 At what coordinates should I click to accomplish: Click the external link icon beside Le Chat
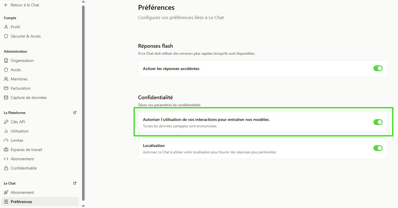coord(75,183)
